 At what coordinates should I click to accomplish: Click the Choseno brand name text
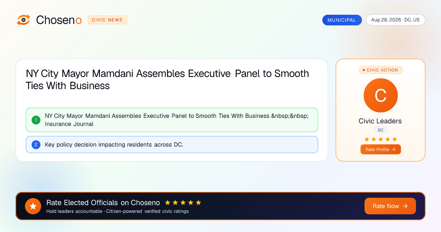coord(59,20)
